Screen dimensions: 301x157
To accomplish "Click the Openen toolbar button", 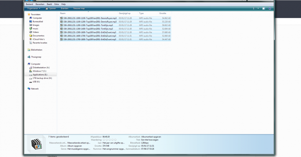I will [51, 8].
